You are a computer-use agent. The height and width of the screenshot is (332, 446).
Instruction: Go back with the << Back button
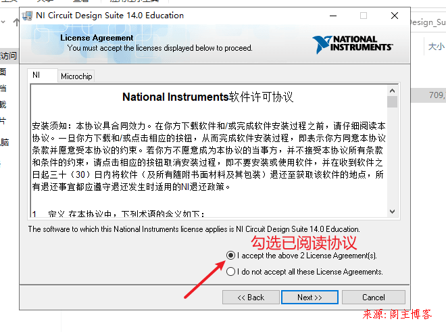[x=251, y=298]
